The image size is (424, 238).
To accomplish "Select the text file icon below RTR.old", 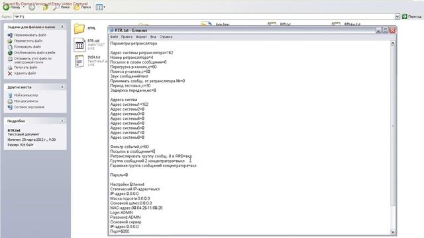I will (79, 61).
